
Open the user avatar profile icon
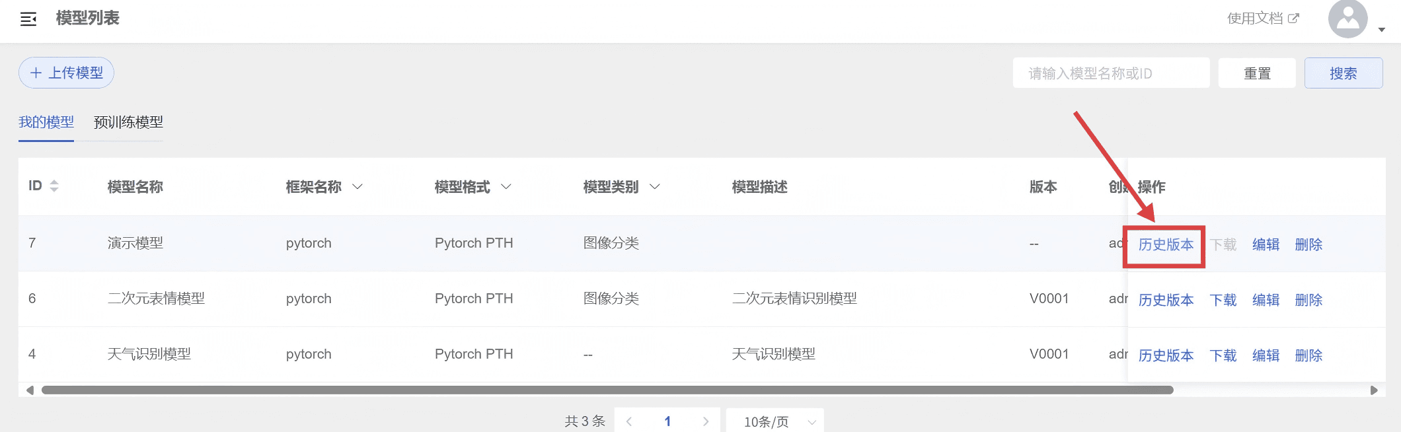(1347, 19)
